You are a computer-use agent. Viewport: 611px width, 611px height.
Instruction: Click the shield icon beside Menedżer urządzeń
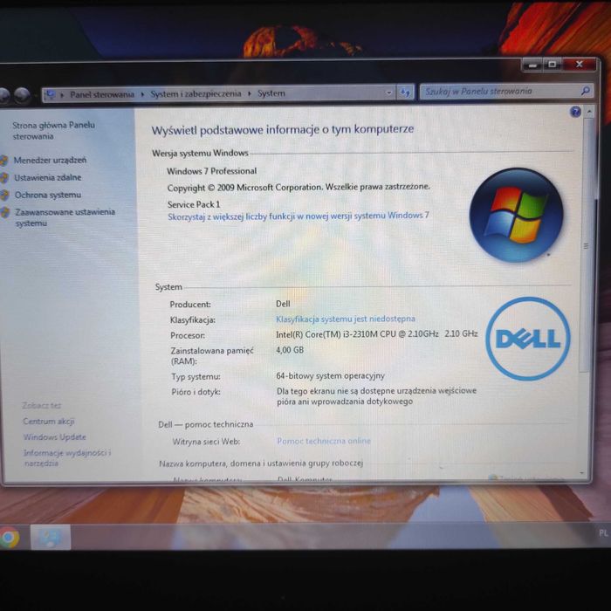[4, 161]
